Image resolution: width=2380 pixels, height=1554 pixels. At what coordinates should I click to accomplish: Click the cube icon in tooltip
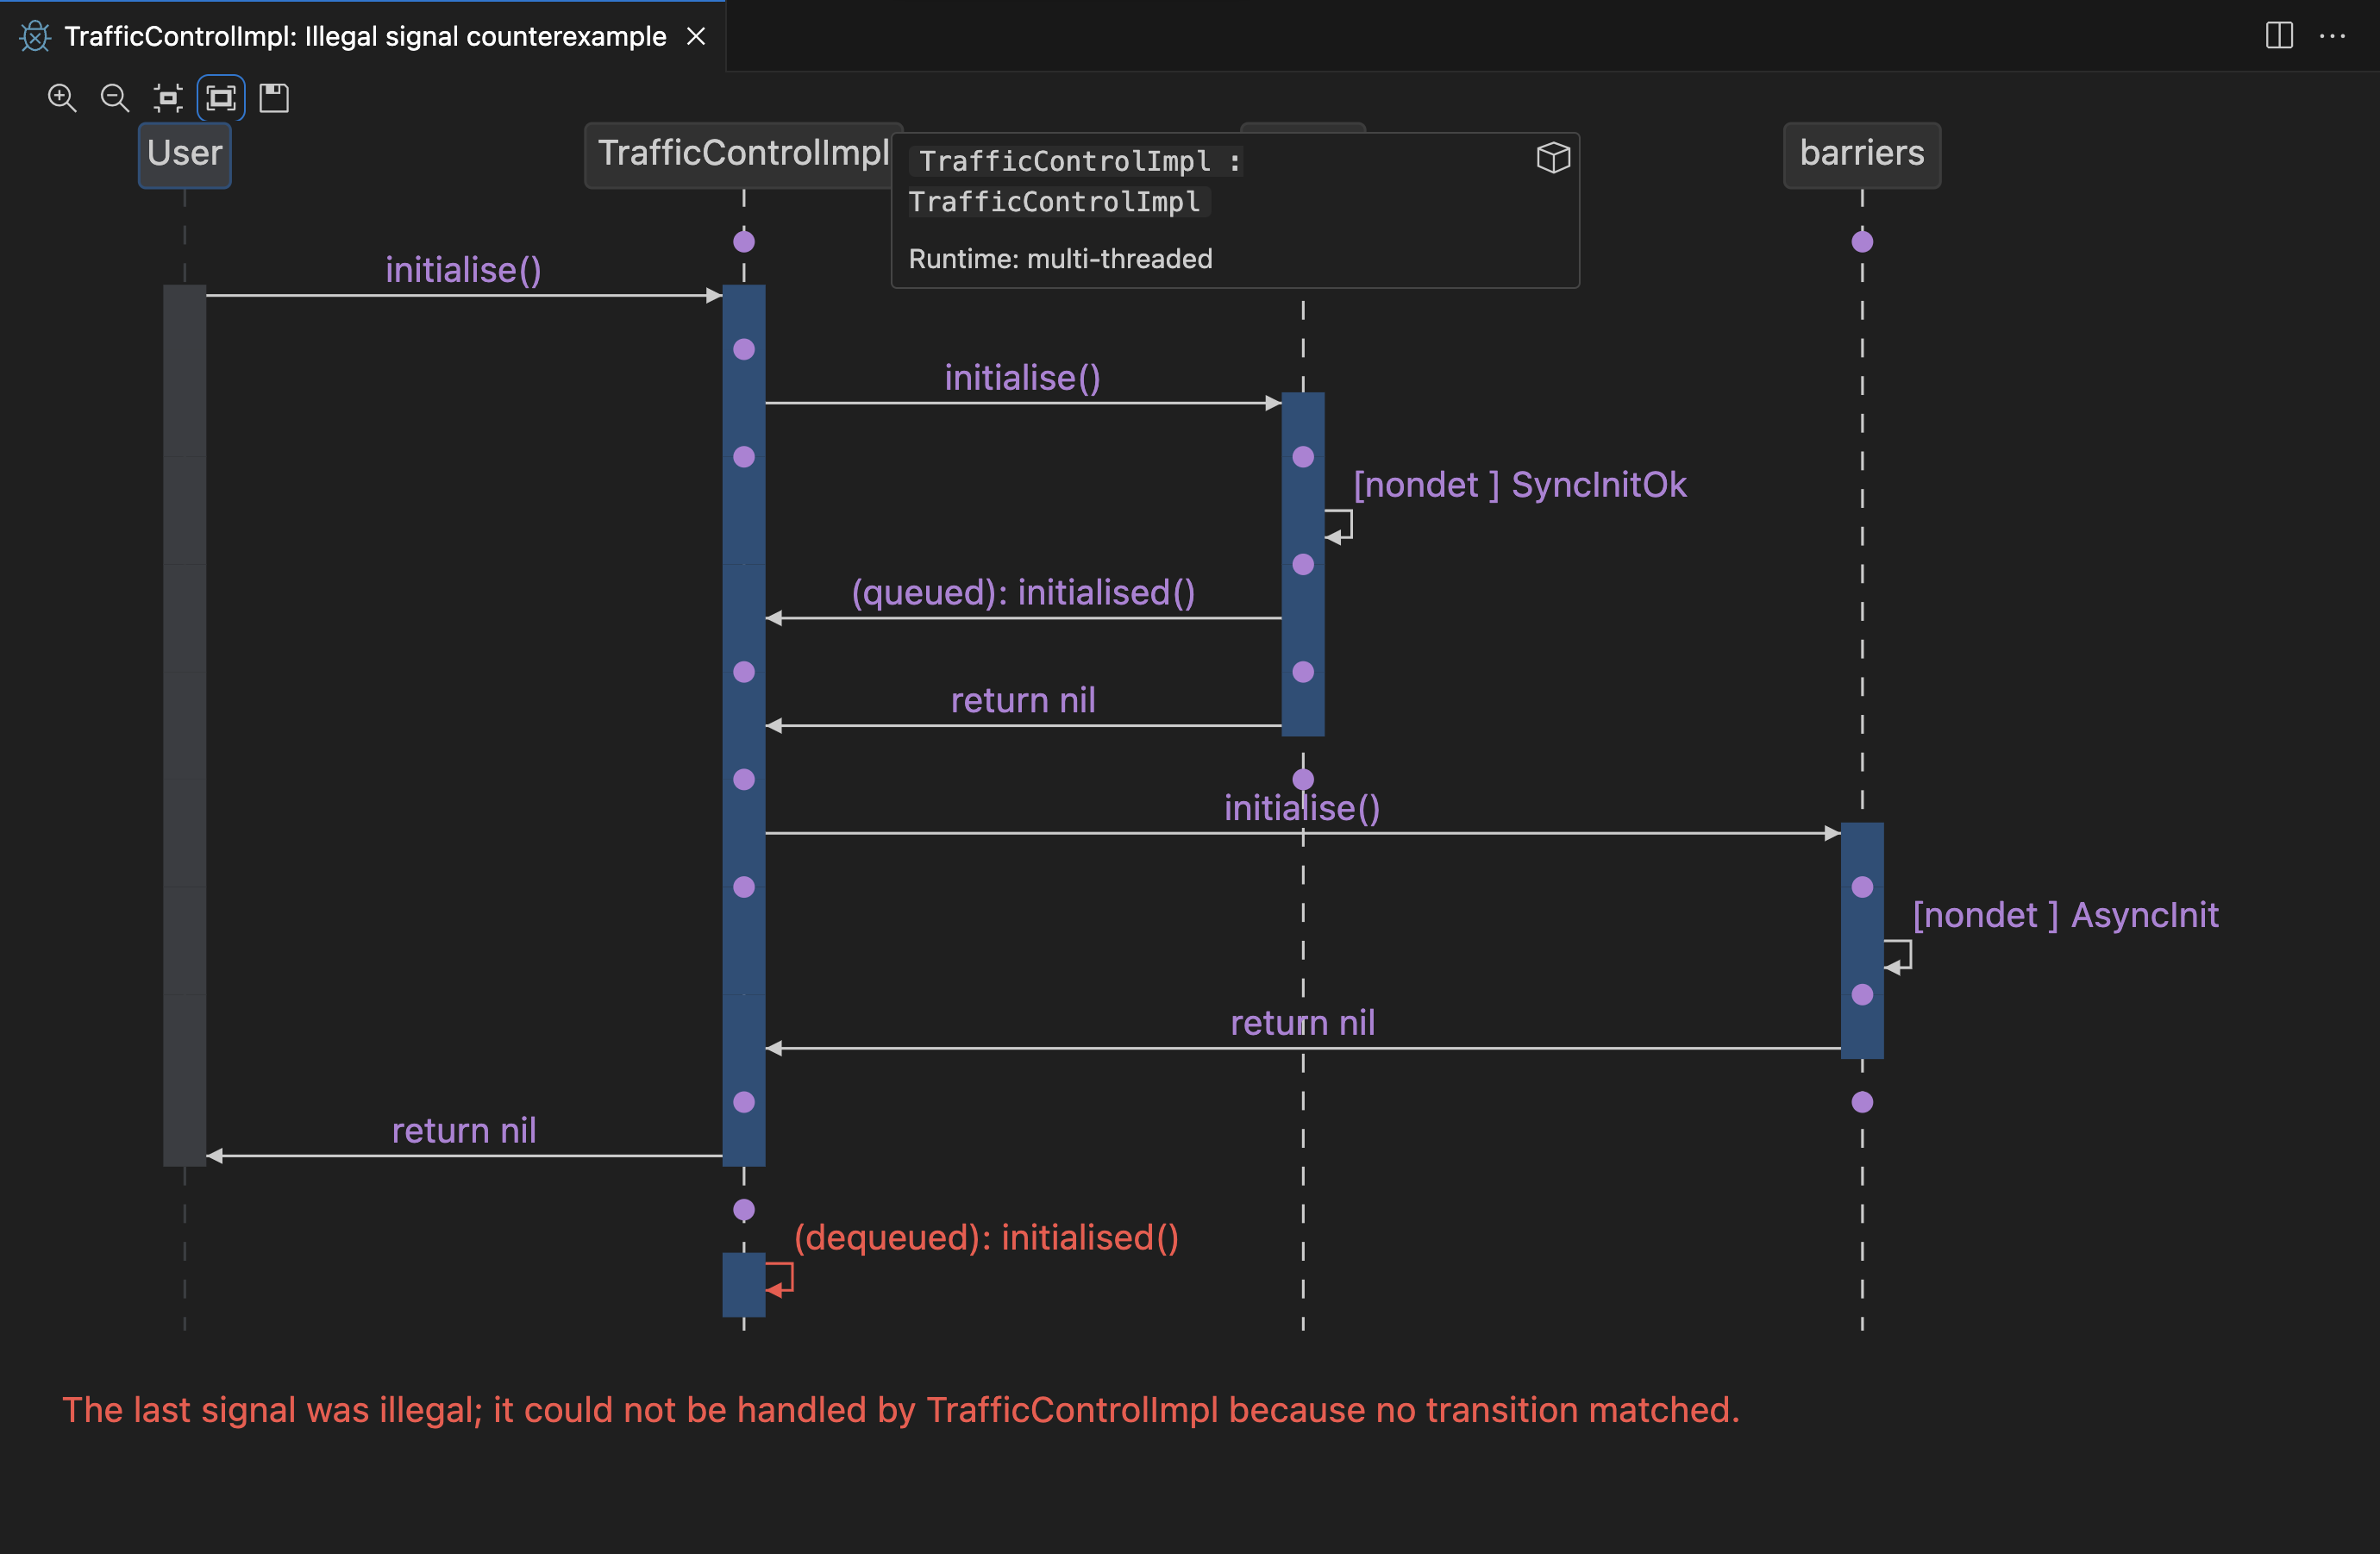[1553, 157]
